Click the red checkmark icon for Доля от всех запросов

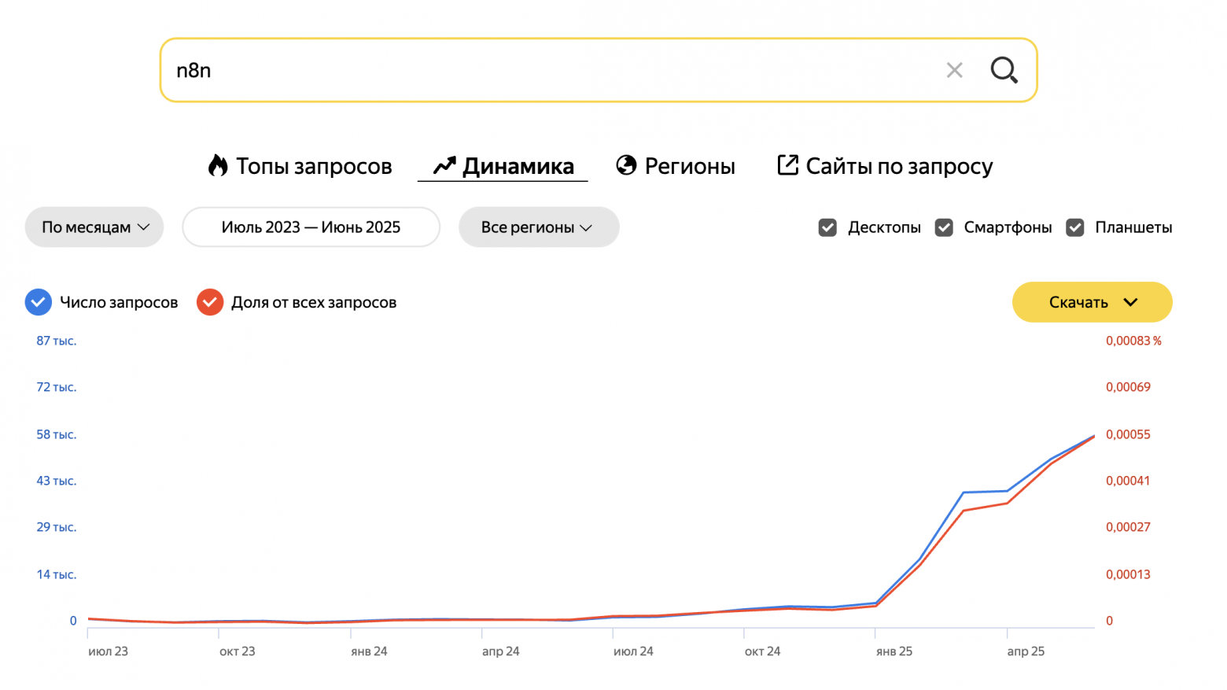tap(210, 302)
